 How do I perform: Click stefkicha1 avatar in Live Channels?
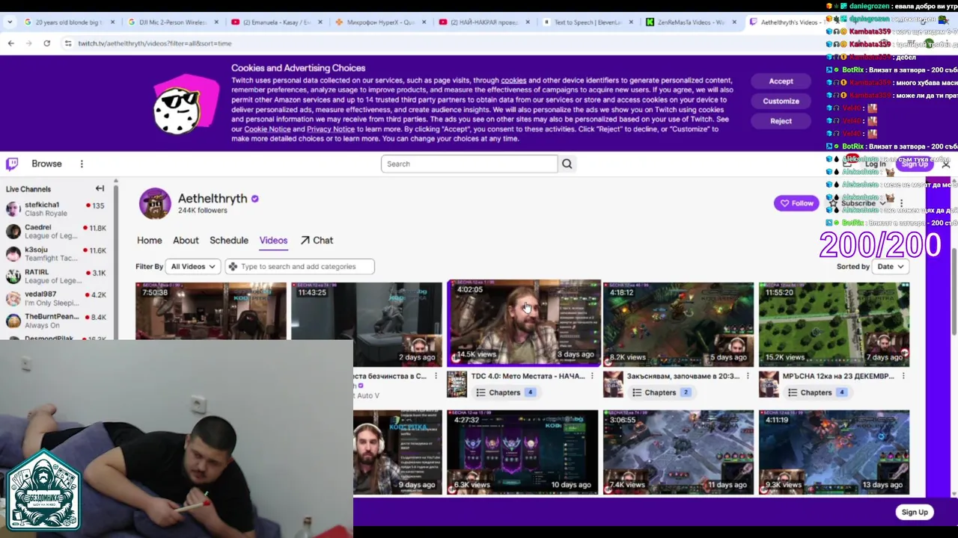(x=13, y=209)
